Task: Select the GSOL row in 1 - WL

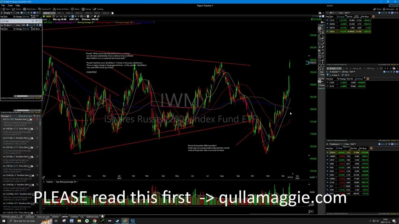Action: pyautogui.click(x=349, y=31)
